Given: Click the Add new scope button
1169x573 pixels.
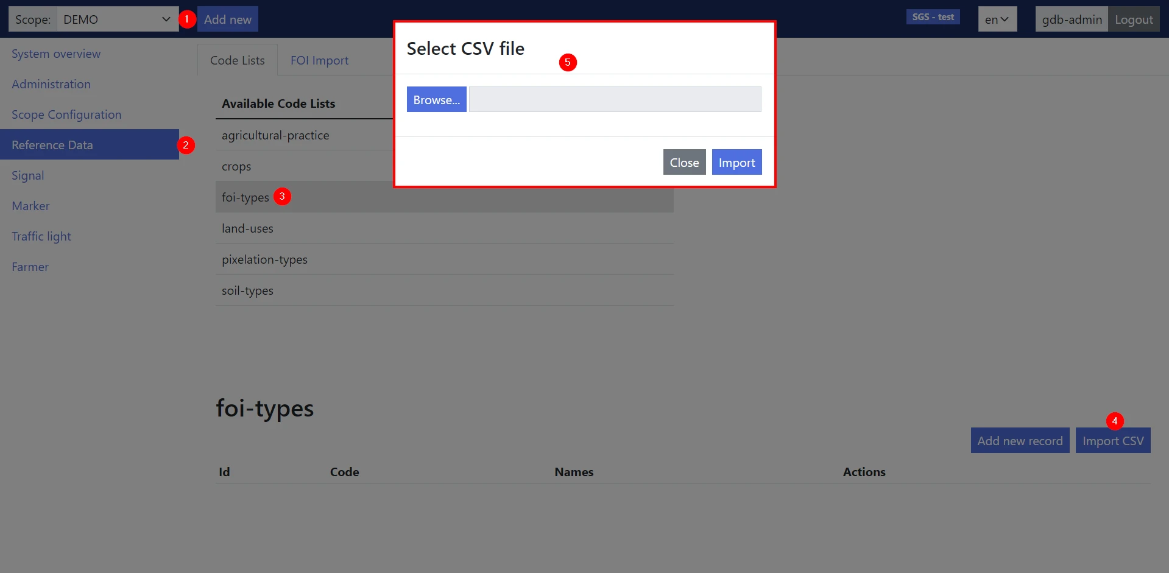Looking at the screenshot, I should 227,19.
